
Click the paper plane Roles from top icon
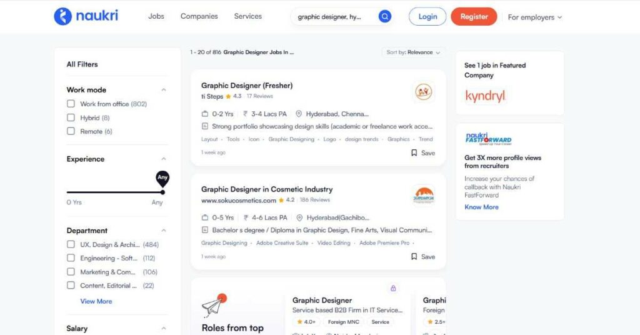click(214, 305)
